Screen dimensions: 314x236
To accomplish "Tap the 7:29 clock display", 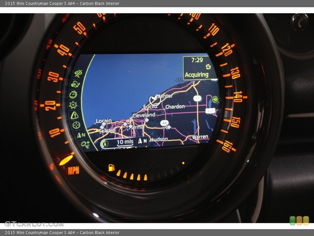I will click(x=197, y=60).
